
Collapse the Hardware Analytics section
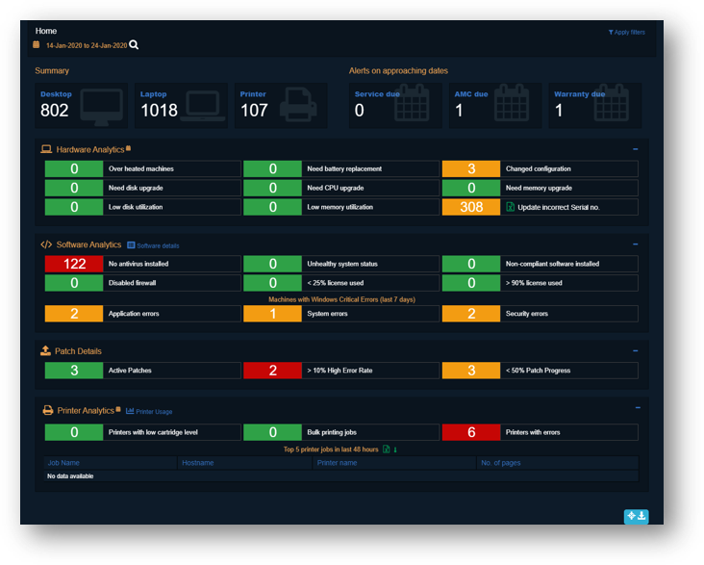(x=636, y=149)
